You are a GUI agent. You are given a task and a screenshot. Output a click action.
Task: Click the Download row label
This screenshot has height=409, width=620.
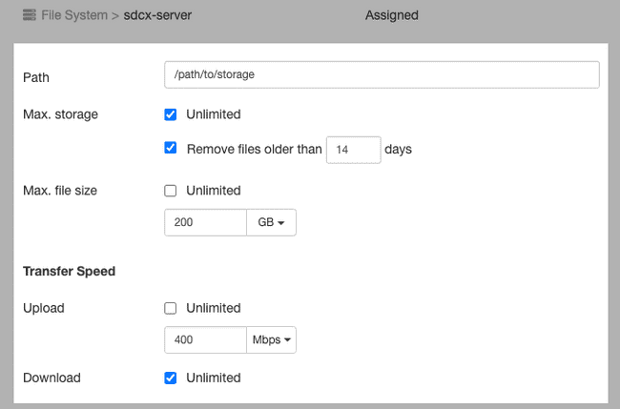pos(52,378)
